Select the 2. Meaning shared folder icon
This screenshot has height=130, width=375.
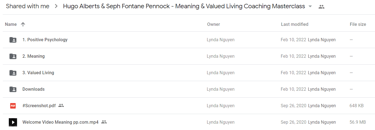click(x=13, y=56)
